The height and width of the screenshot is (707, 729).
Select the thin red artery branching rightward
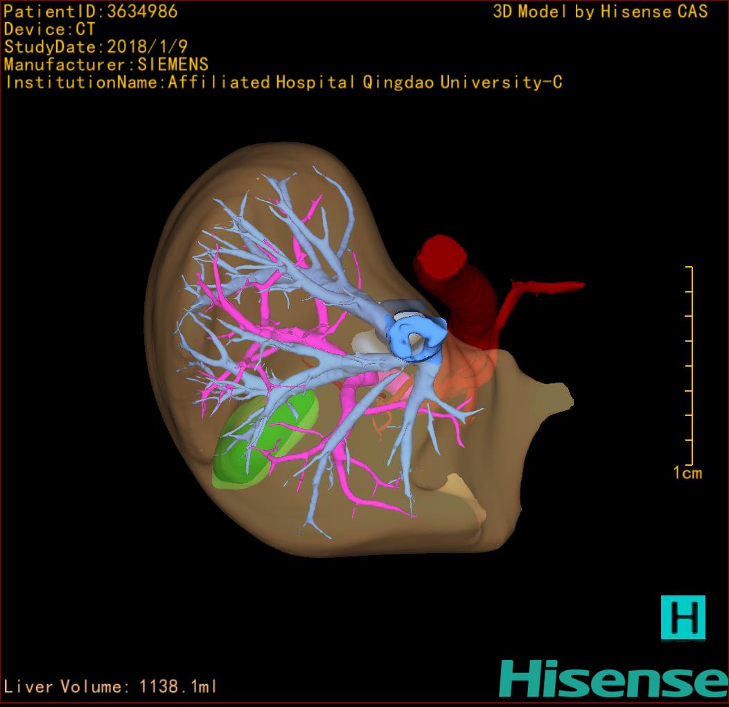point(547,286)
